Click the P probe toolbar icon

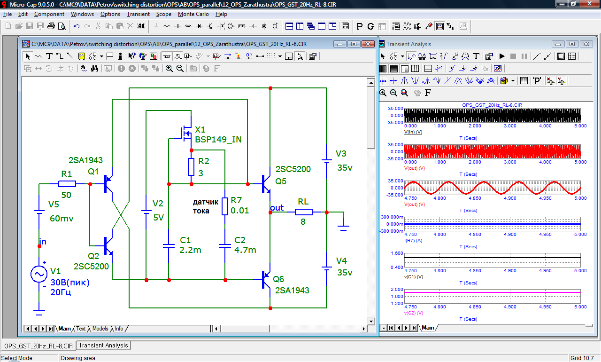pos(360,26)
